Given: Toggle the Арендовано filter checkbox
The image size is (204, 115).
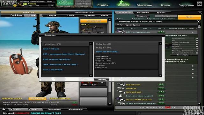Looking at the screenshot, I should [147, 19].
